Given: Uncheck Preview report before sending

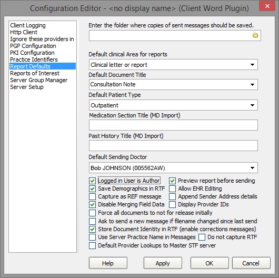Looking at the screenshot, I should pos(173,181).
